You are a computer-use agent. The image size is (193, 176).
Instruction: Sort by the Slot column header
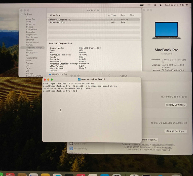click(132, 15)
